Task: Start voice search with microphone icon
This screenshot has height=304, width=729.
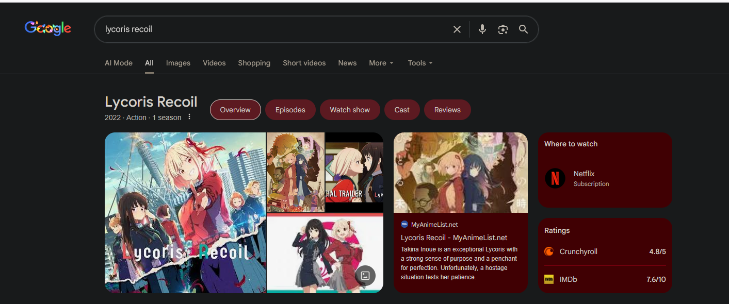Action: coord(482,29)
